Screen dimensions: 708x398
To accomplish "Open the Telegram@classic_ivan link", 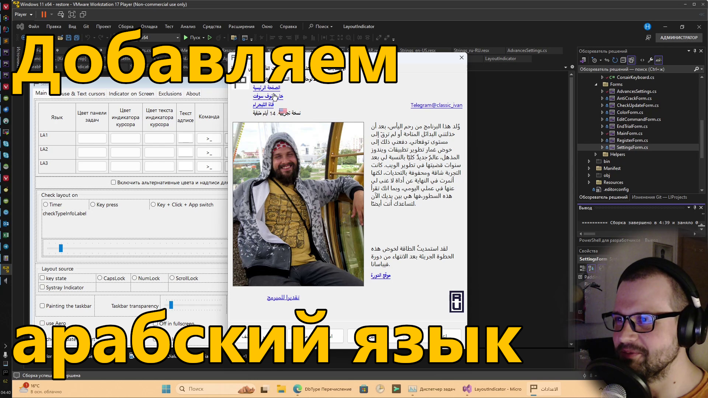I will pyautogui.click(x=436, y=105).
